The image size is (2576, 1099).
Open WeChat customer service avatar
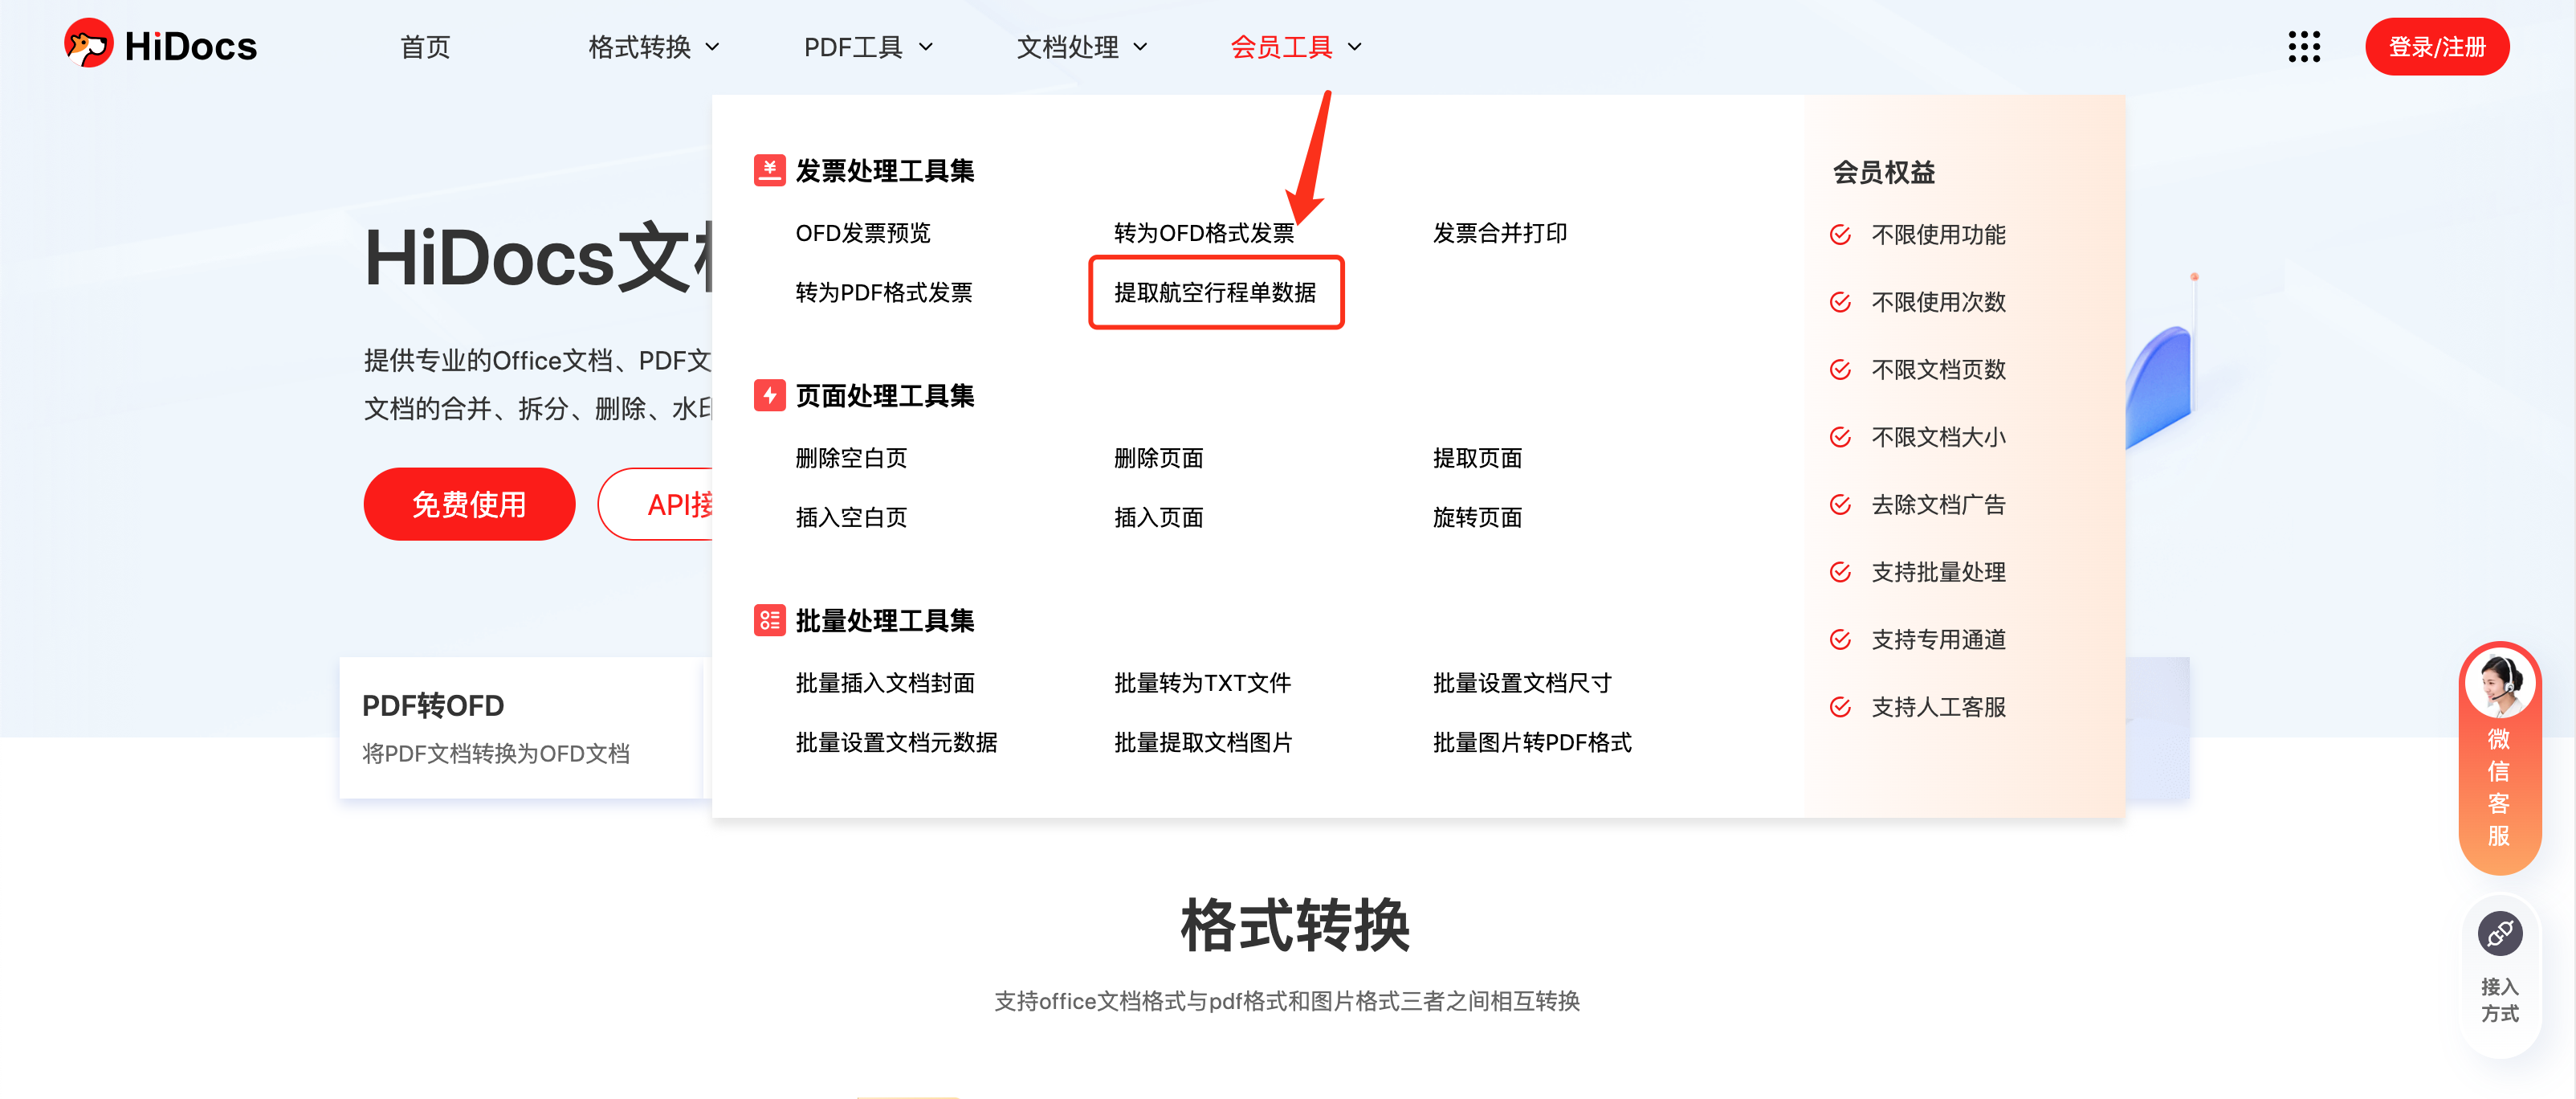point(2498,684)
